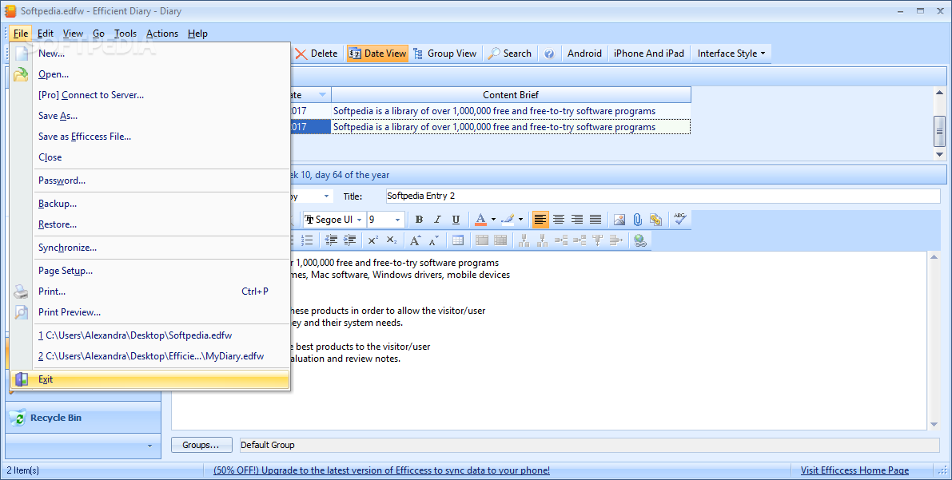The height and width of the screenshot is (480, 952).
Task: Shrink the font size
Action: (x=433, y=240)
